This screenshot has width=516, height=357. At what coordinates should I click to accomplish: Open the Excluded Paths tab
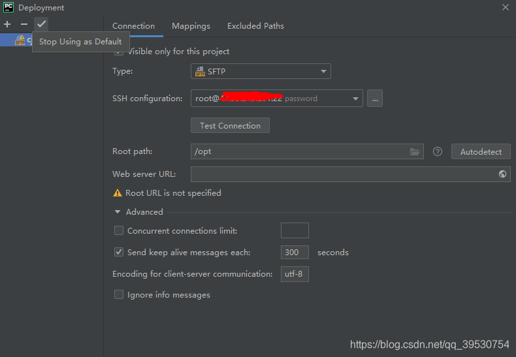point(255,26)
